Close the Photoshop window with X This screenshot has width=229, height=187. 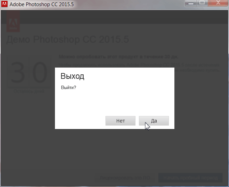tap(218, 3)
